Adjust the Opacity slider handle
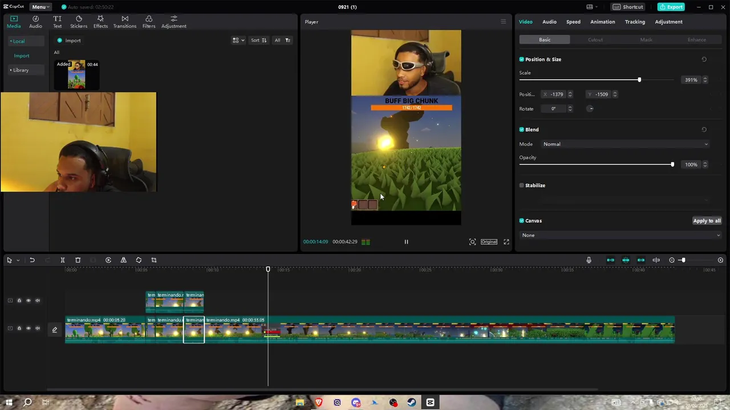Screen dimensions: 730x410 pos(672,165)
